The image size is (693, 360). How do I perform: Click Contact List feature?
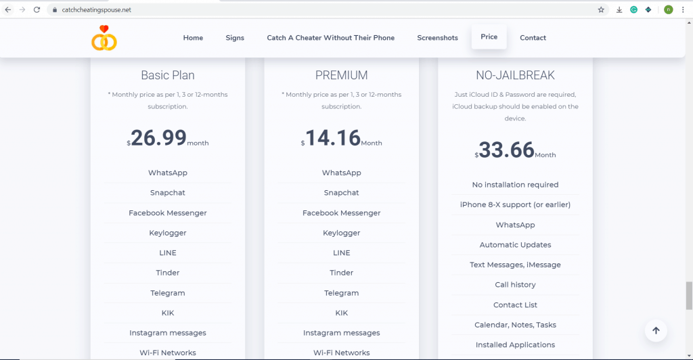[x=515, y=305]
